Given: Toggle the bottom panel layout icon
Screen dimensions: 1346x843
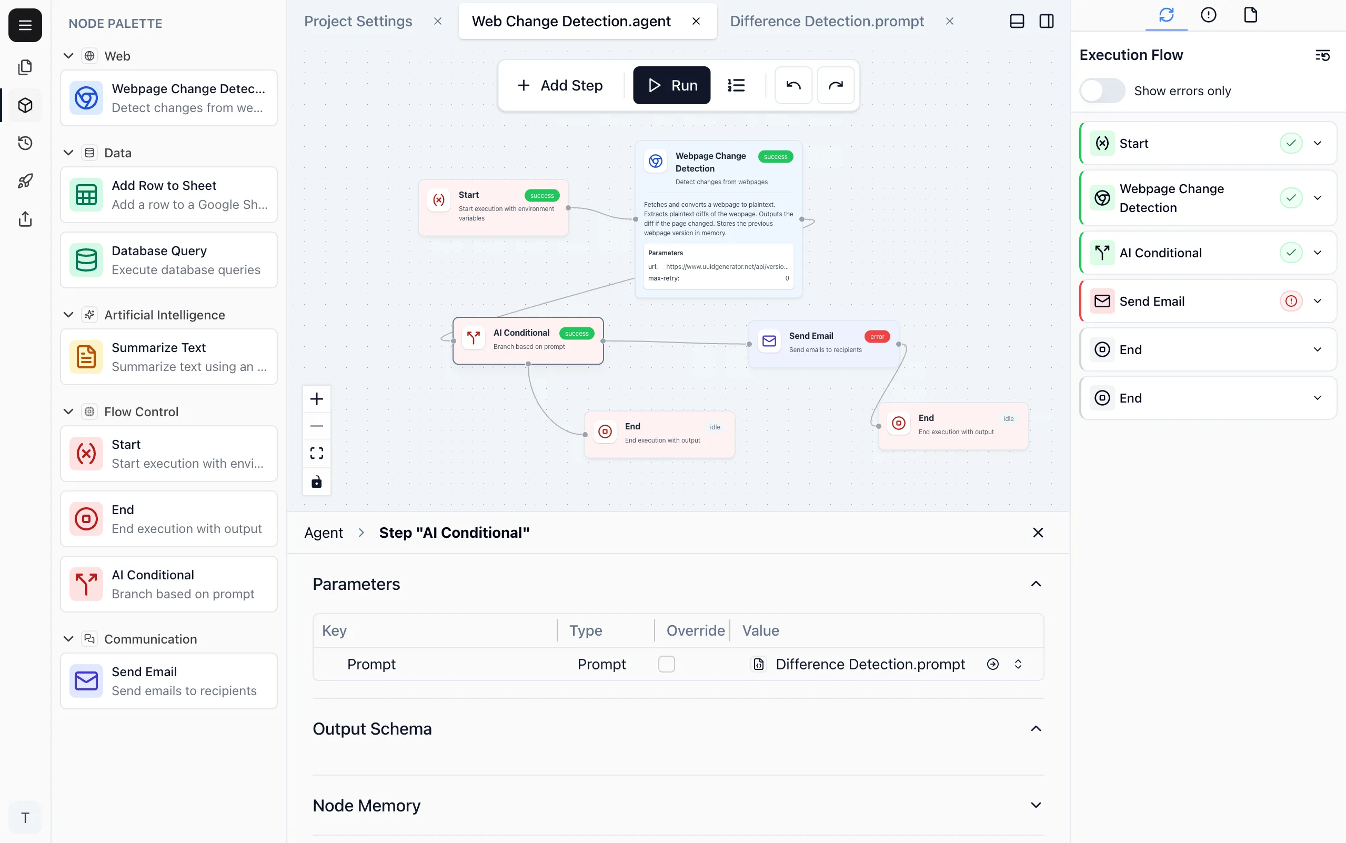Looking at the screenshot, I should click(x=1017, y=21).
